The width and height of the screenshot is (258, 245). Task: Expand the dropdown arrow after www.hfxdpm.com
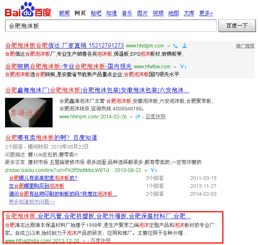coord(168,46)
